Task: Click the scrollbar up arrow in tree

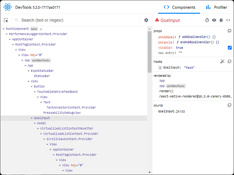Action: 149,29
